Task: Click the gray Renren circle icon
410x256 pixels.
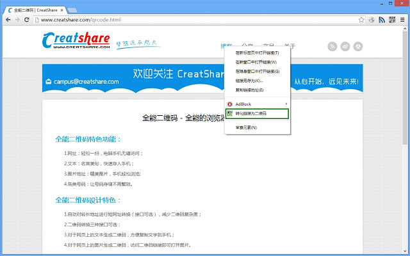Action: (x=358, y=47)
